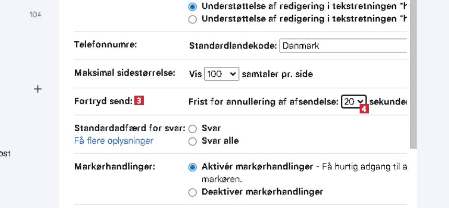Click the Standardadfærd for svar label
The image size is (449, 208).
click(x=130, y=128)
